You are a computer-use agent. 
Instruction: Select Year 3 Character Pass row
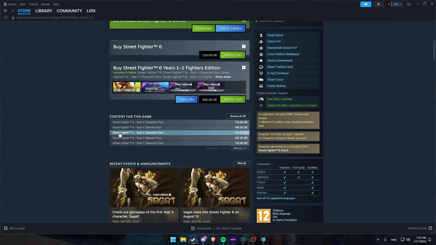point(180,122)
